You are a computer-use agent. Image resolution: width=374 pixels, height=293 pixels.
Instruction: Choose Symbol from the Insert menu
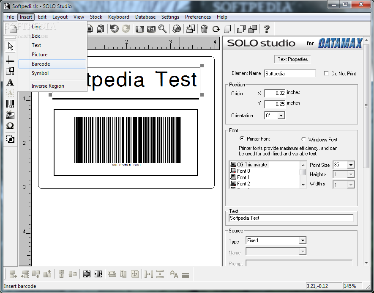coord(52,73)
